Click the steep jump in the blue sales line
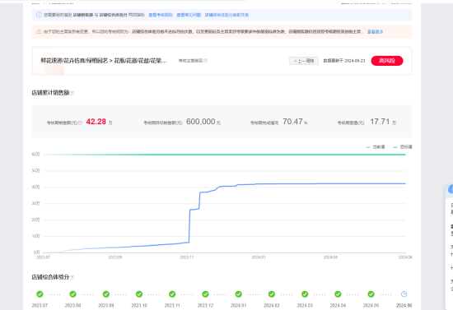Screen dimensions: 453x310 pyautogui.click(x=189, y=226)
